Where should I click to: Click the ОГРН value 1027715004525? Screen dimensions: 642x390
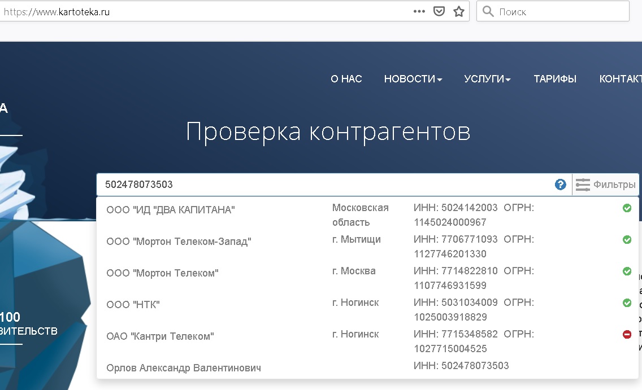[450, 349]
